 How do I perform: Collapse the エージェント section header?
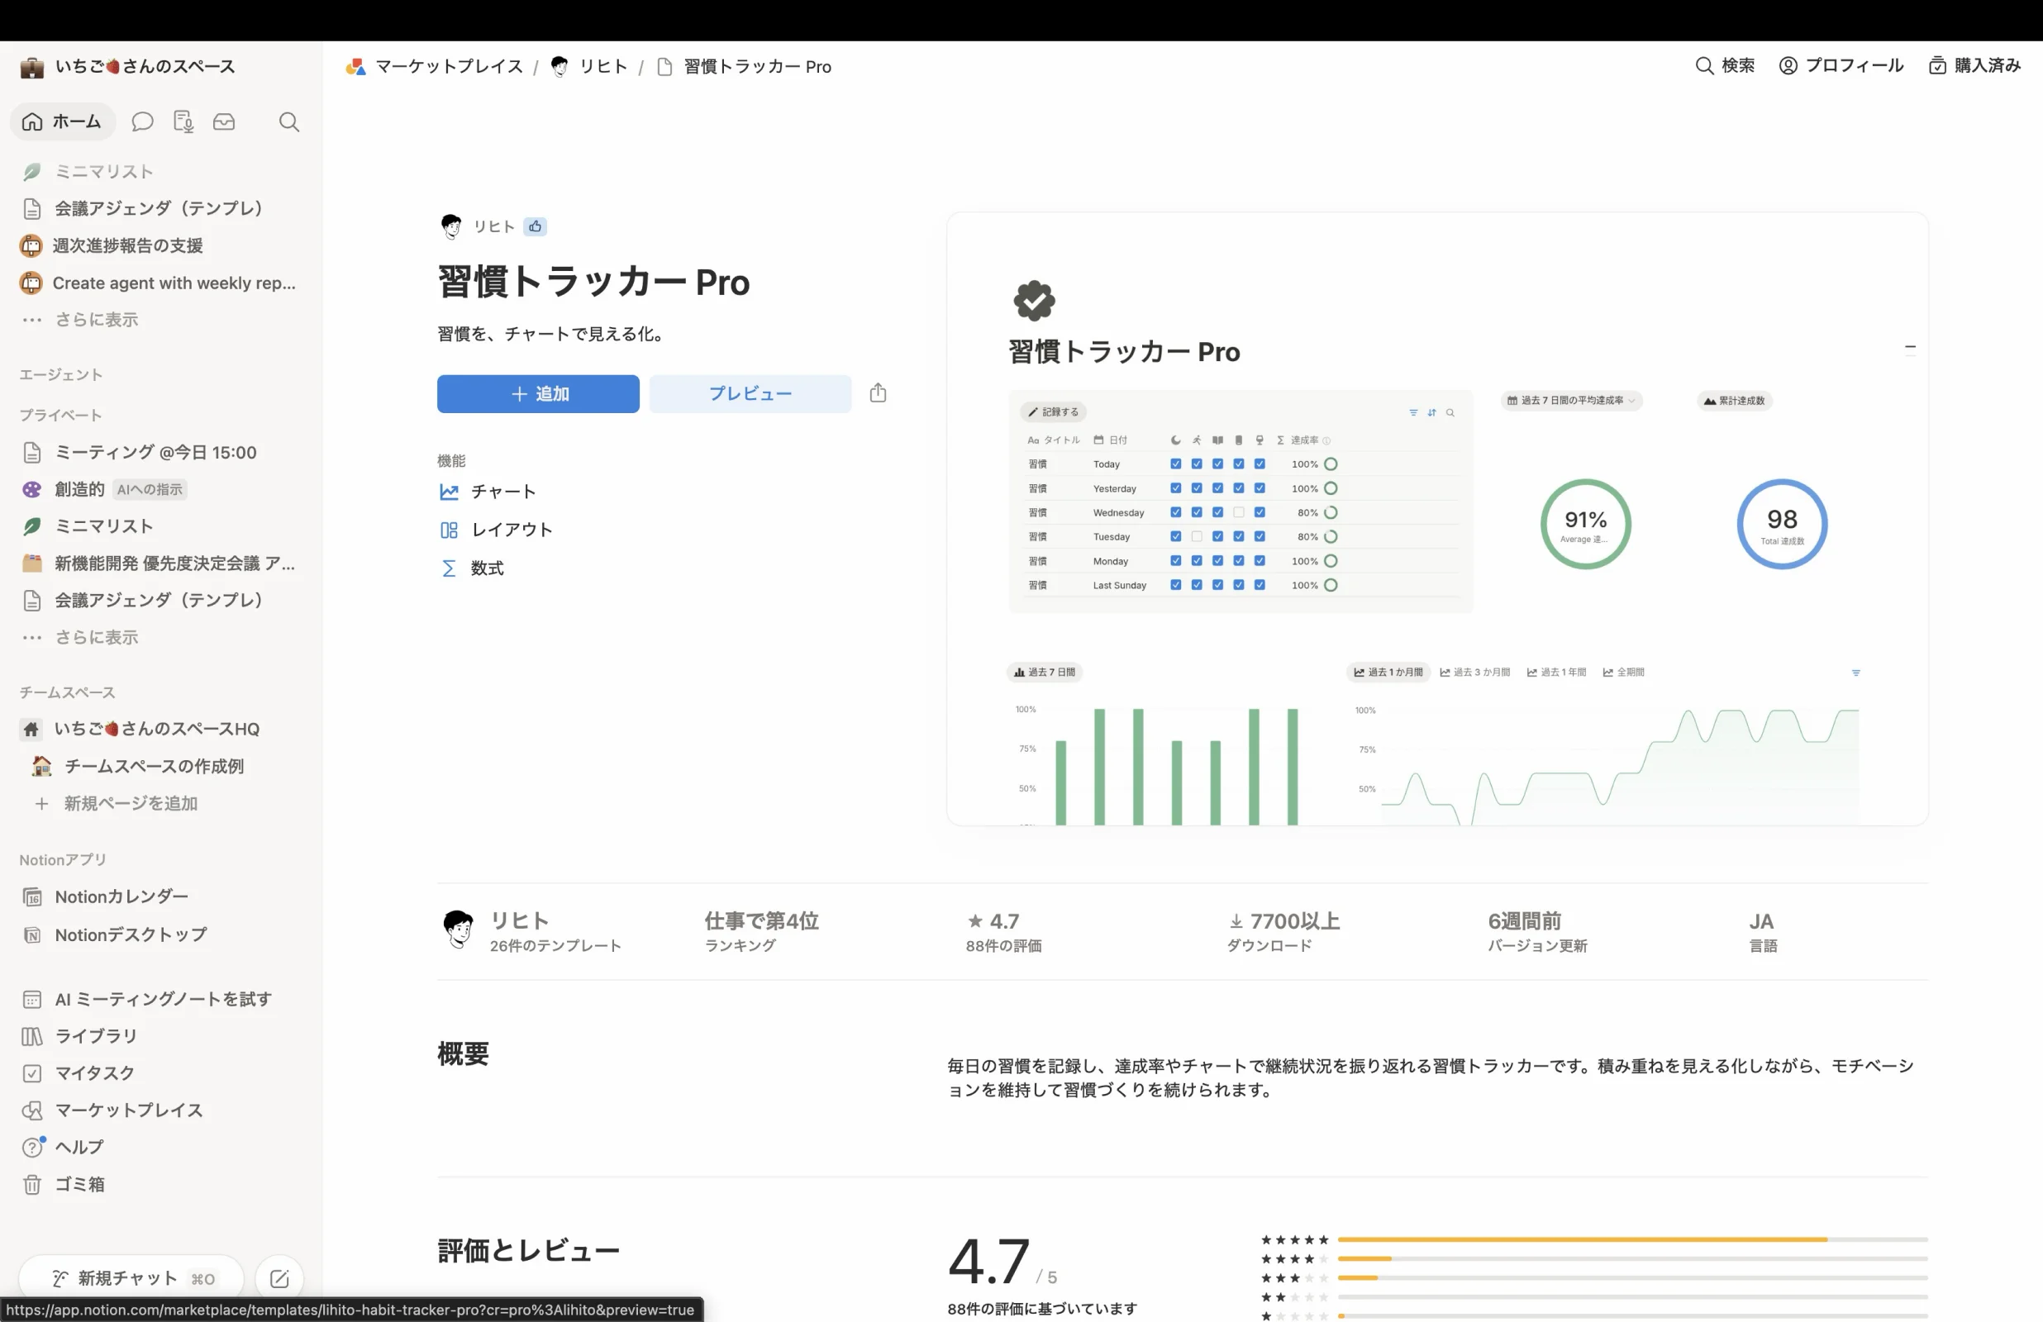click(60, 375)
